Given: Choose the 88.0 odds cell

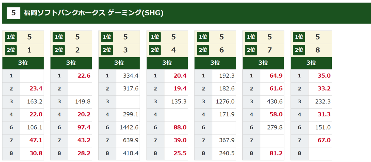Looking at the screenshot, I should point(176,127).
